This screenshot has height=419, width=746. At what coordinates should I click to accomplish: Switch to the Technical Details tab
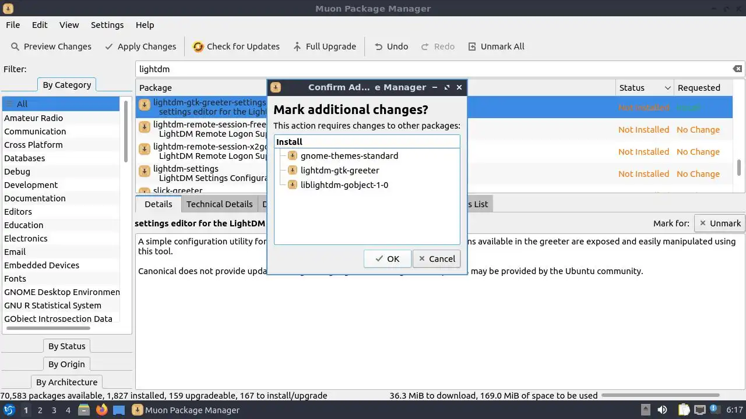tap(219, 204)
